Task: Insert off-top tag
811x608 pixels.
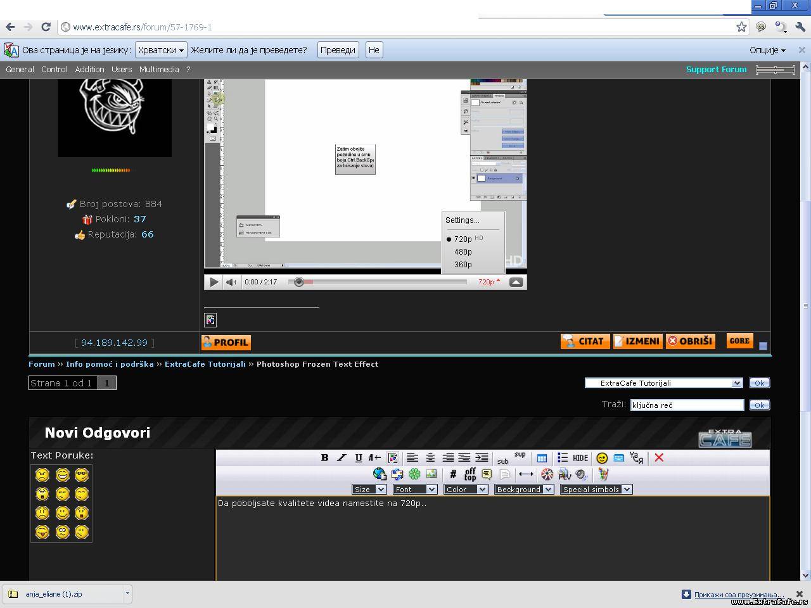Action: [x=470, y=474]
